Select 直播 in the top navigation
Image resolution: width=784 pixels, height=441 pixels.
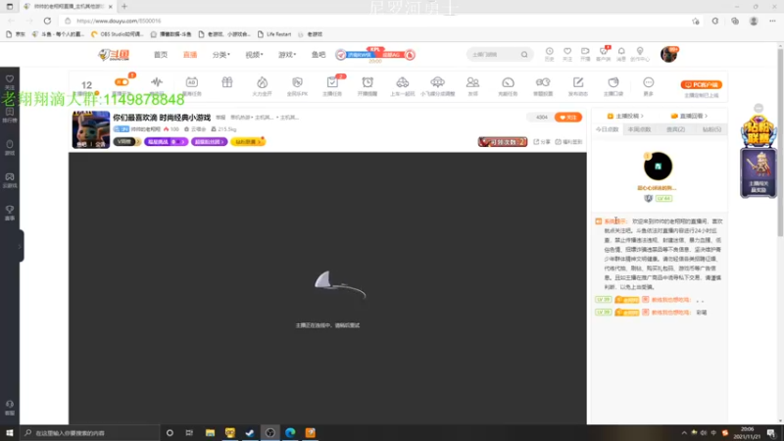[190, 55]
